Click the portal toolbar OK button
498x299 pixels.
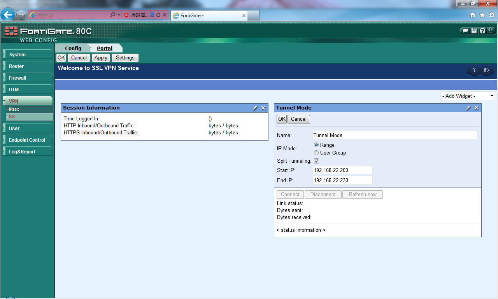point(61,58)
